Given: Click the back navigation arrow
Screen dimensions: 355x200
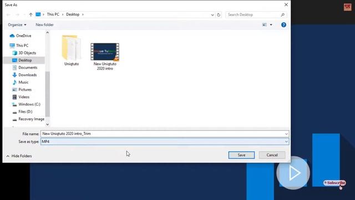Looking at the screenshot, I should click(8, 15).
